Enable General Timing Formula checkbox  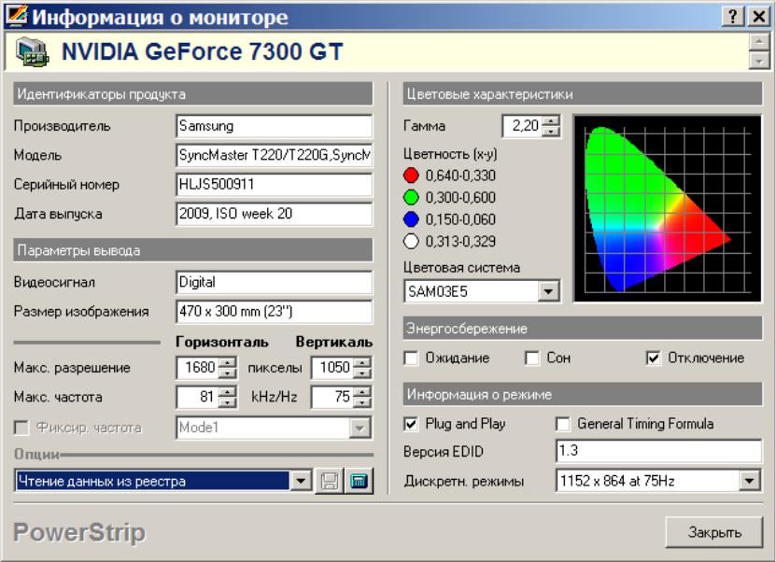(563, 424)
